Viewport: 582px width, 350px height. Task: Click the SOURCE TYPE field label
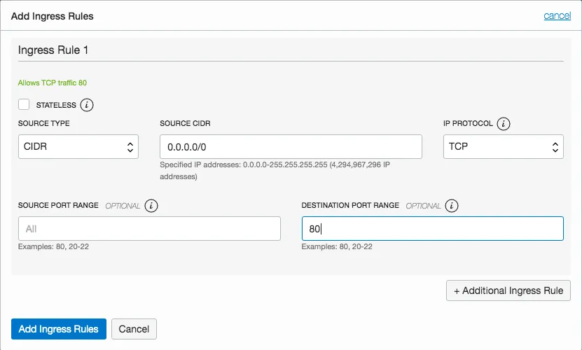click(43, 124)
